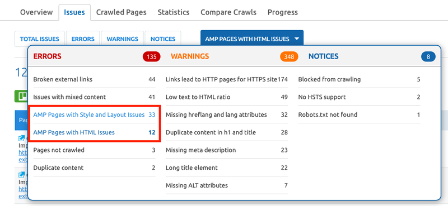This screenshot has width=448, height=206.
Task: Click the Warnings filter button
Action: [122, 39]
